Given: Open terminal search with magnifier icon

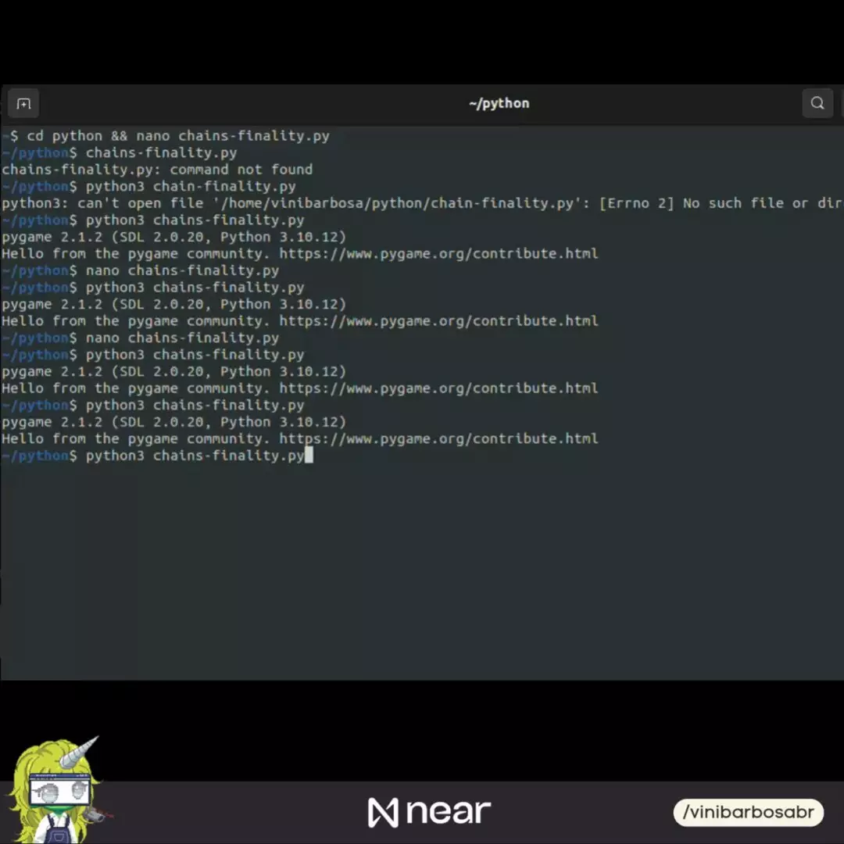Looking at the screenshot, I should point(817,103).
